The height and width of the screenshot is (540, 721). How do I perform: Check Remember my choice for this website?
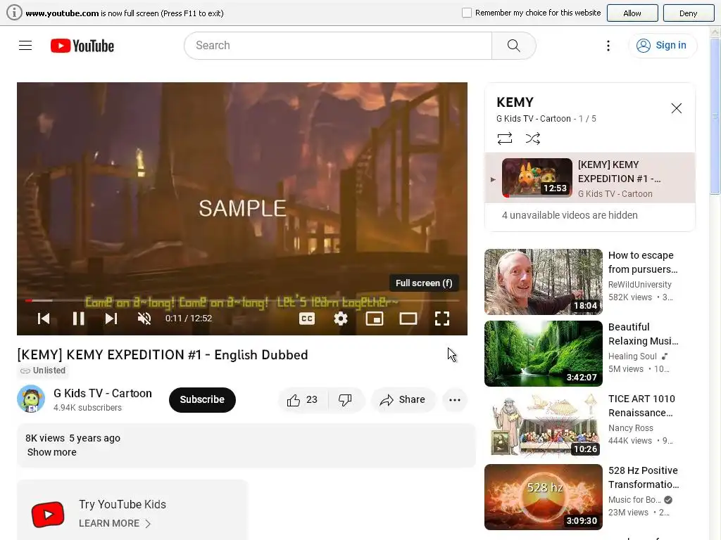coord(467,13)
